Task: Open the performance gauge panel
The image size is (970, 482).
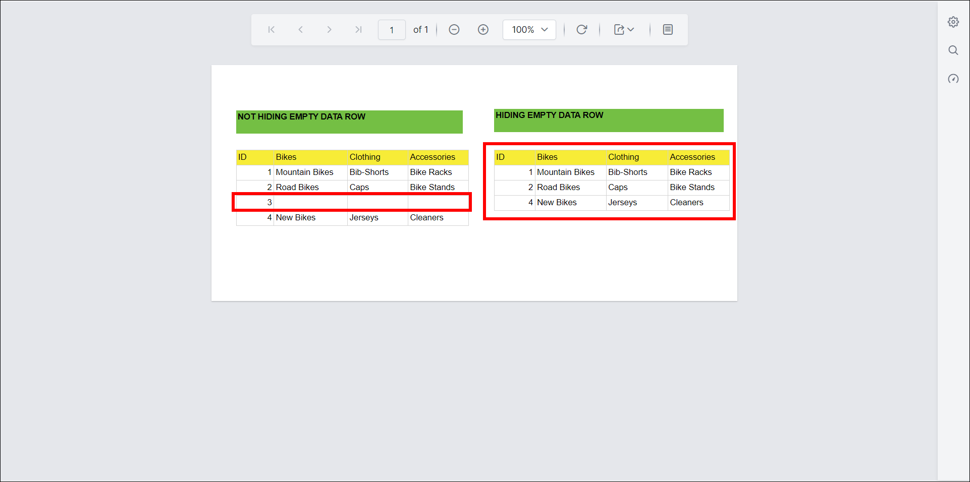Action: click(953, 79)
